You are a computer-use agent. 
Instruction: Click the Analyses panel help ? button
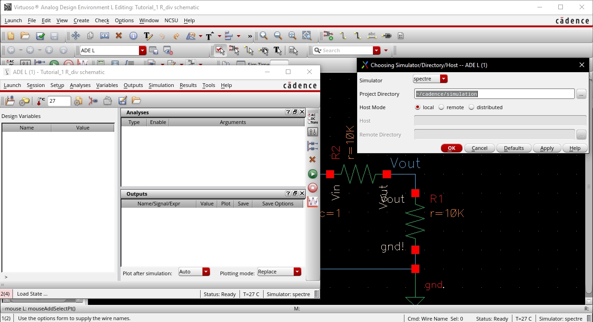tap(288, 112)
